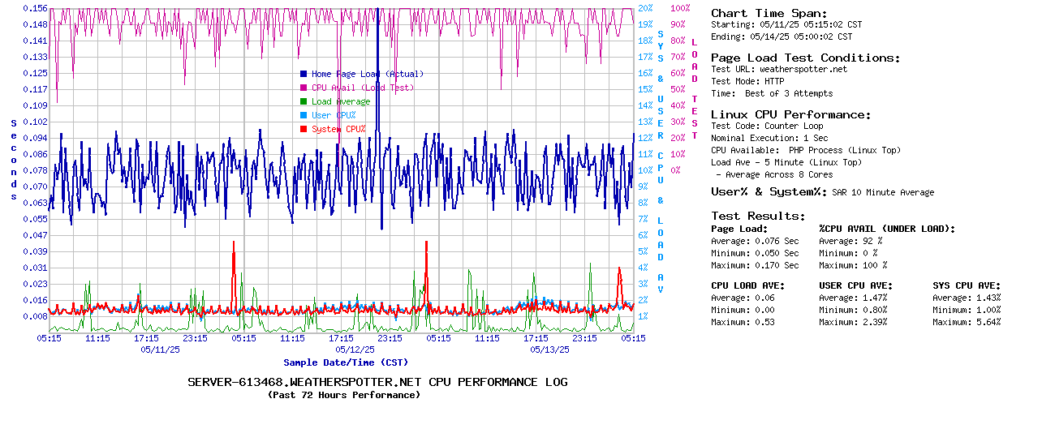The height and width of the screenshot is (446, 1055).
Task: Click the SYS CPU AVE results heading
Action: click(967, 285)
